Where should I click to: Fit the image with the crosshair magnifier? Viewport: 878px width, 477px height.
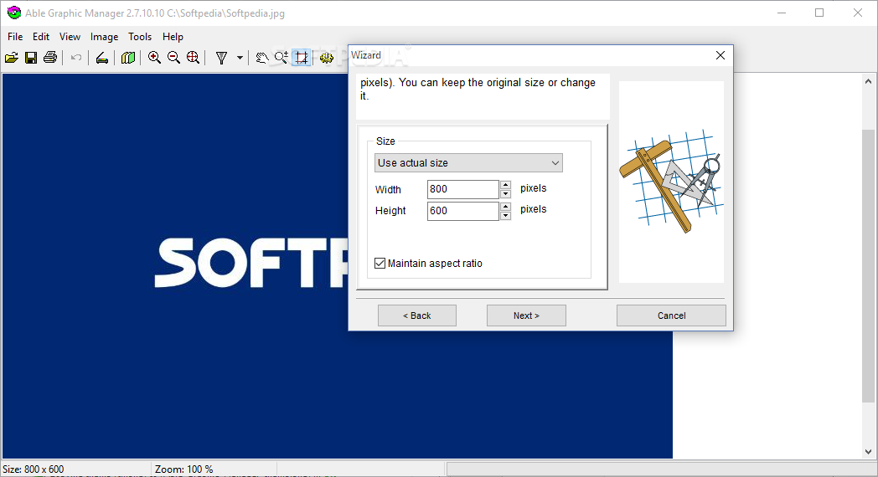[x=193, y=58]
